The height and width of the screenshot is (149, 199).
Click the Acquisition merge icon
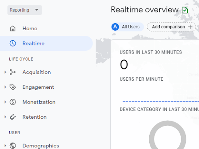point(13,72)
